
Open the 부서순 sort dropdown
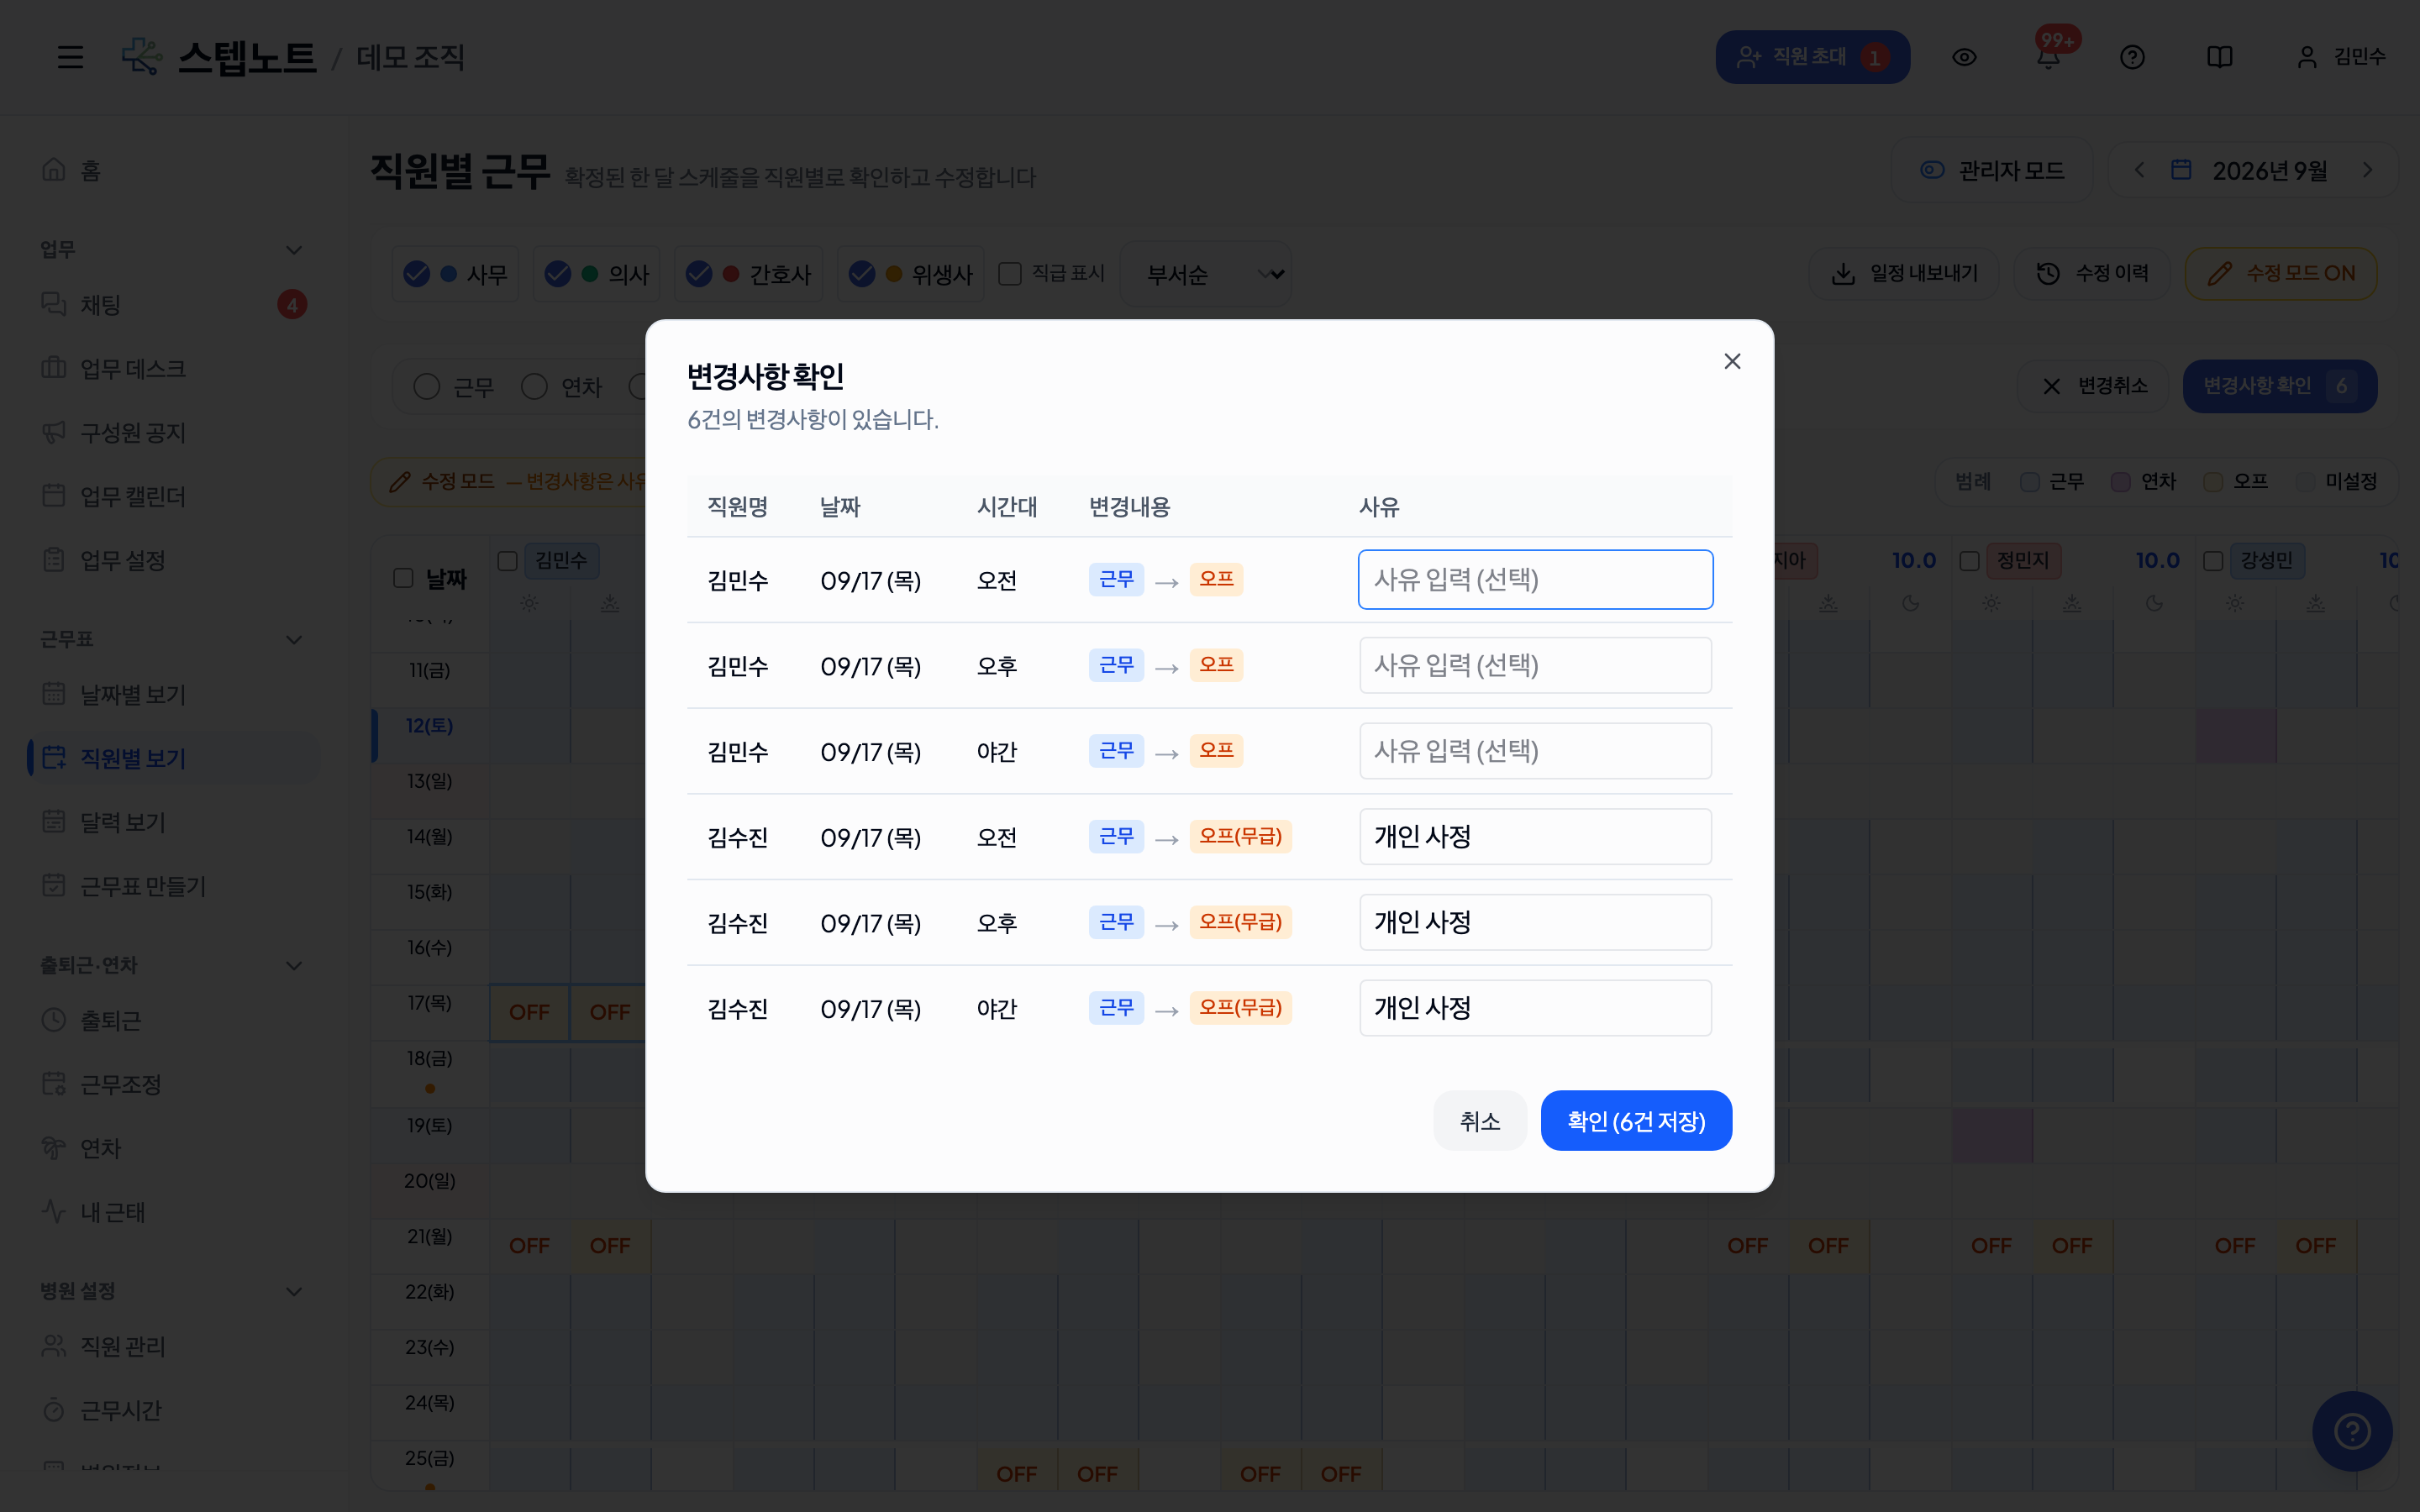tap(1206, 274)
